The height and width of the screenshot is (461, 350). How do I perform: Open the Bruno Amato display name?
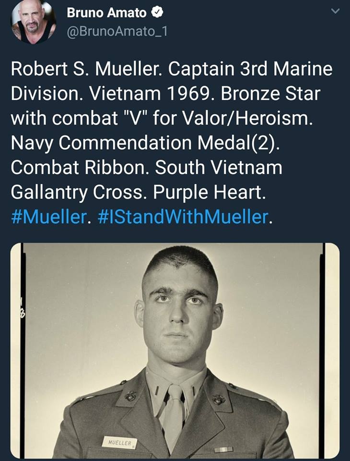coord(106,12)
